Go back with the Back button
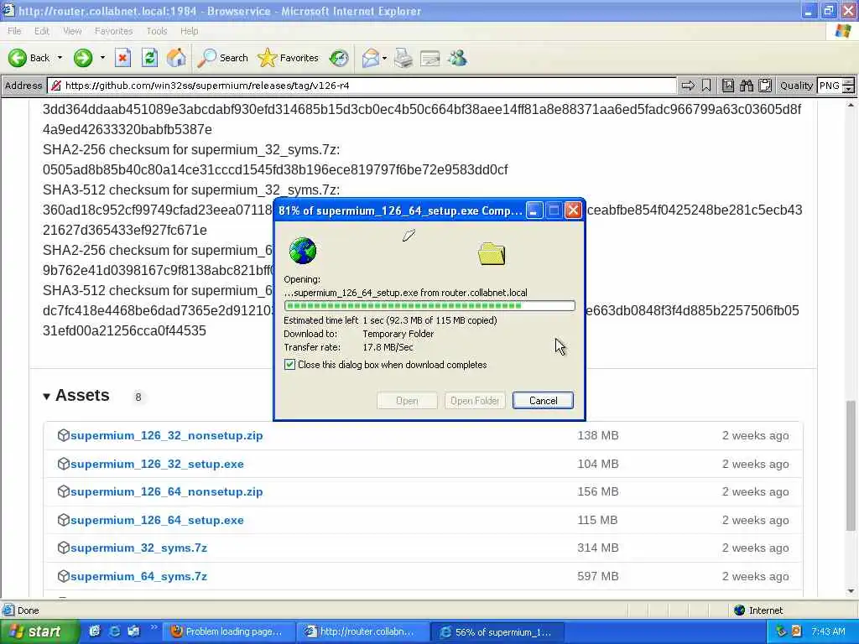 tap(29, 58)
